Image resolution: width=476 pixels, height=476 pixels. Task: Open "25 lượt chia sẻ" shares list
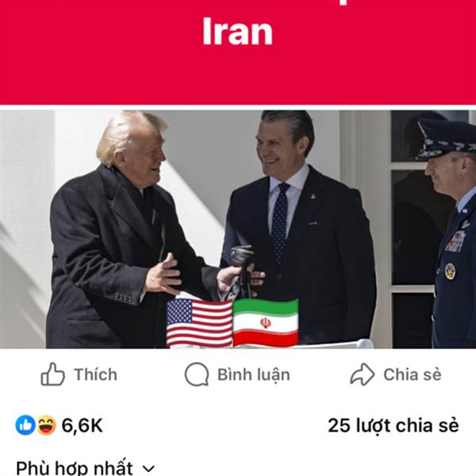click(x=393, y=425)
